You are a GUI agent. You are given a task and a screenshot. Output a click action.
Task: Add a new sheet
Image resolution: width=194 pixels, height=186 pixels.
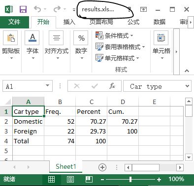[102, 167]
